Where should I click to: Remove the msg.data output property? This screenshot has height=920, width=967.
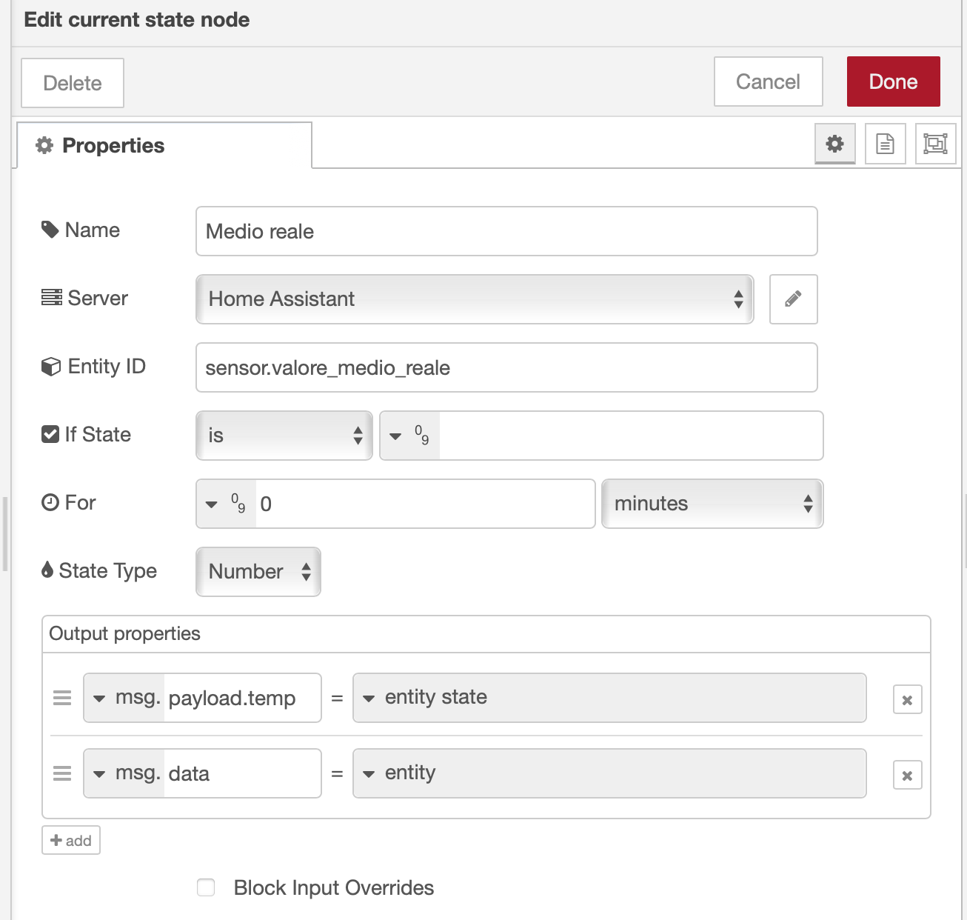[907, 776]
